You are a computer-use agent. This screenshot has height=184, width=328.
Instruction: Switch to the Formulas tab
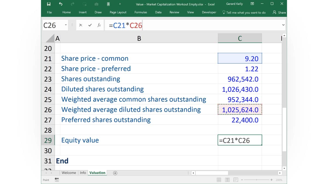click(141, 12)
